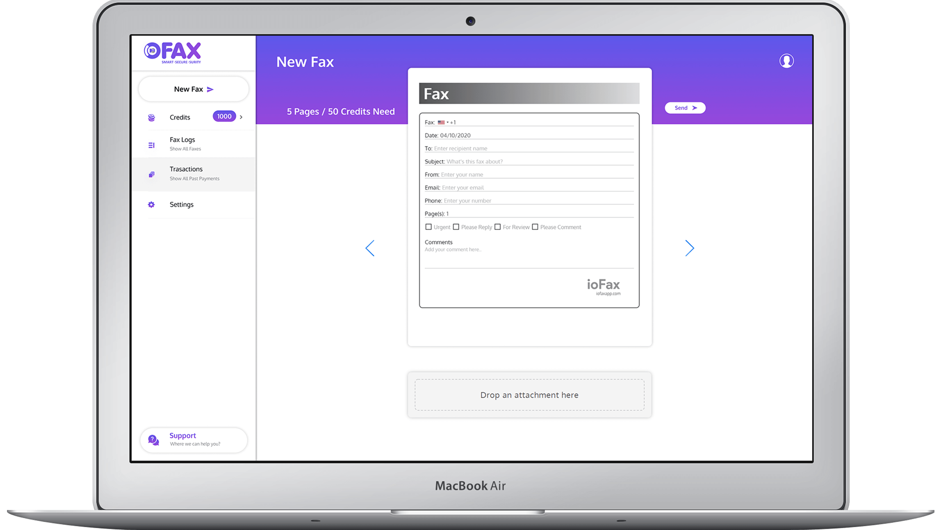Toggle the Urgent checkbox on fax cover
This screenshot has width=941, height=530.
[428, 227]
